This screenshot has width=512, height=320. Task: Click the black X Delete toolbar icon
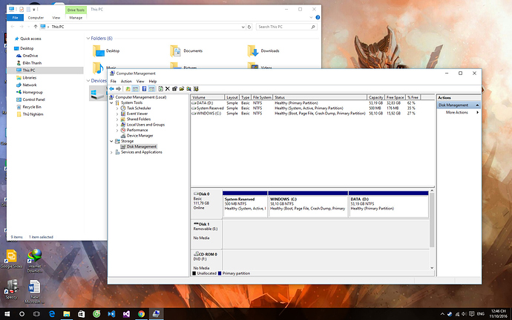pos(168,89)
